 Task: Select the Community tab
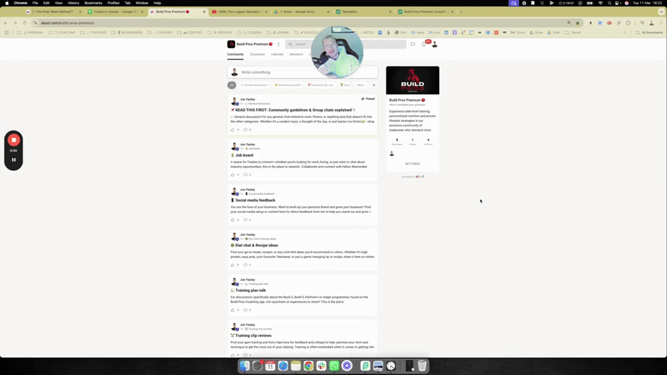tap(235, 55)
